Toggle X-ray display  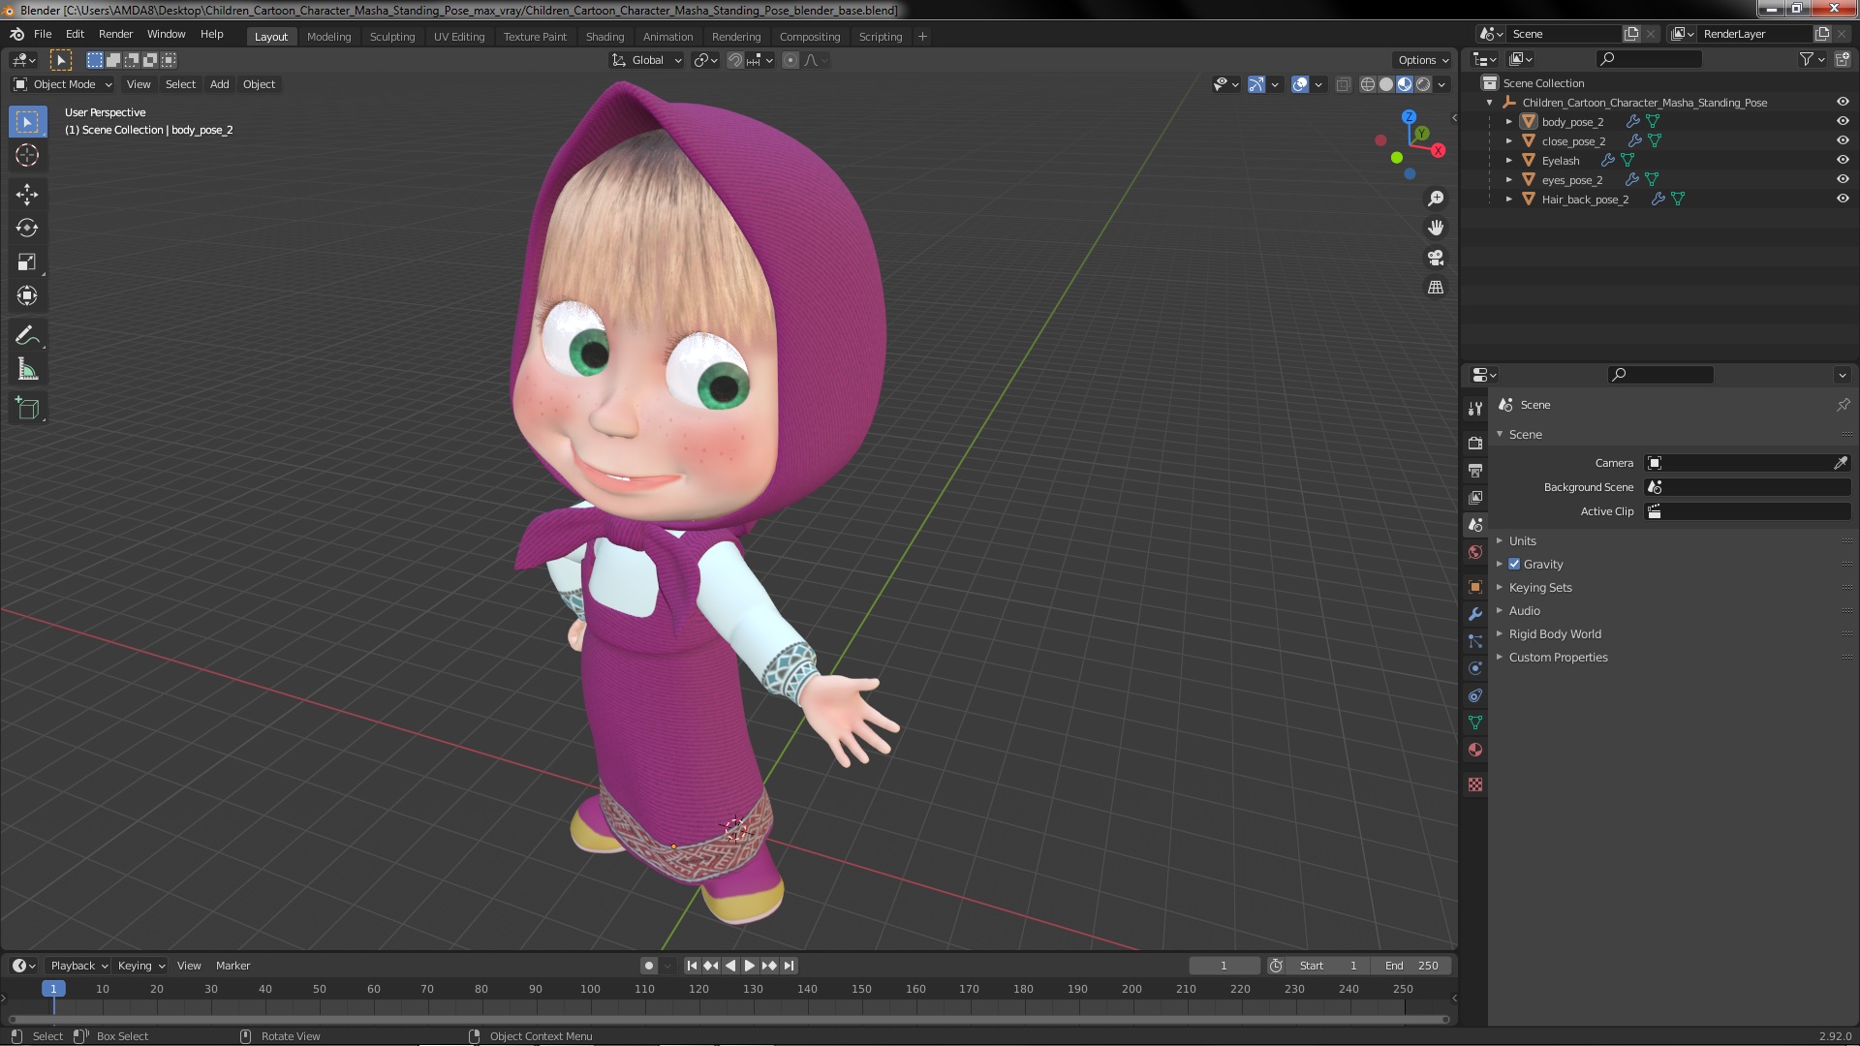1343,84
